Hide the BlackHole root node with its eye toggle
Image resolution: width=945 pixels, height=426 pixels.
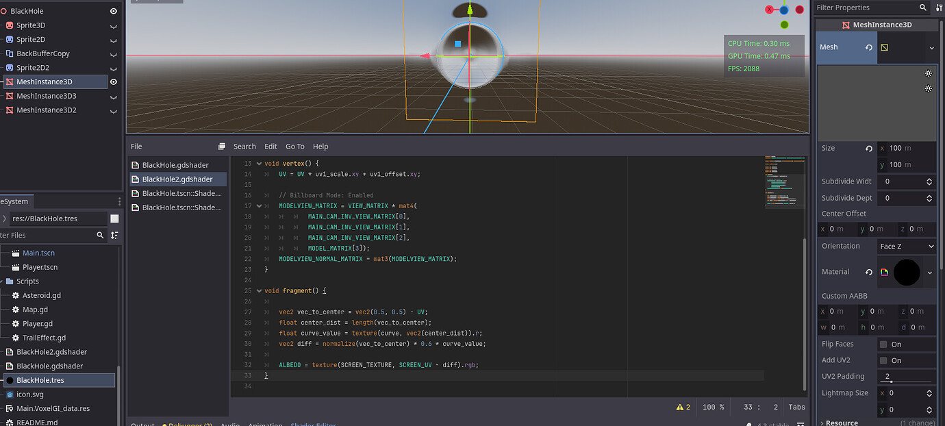tap(113, 10)
